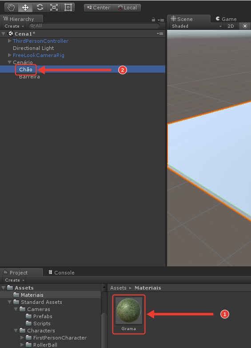Select the Grama material thumbnail
This screenshot has height=348, width=251.
(128, 311)
